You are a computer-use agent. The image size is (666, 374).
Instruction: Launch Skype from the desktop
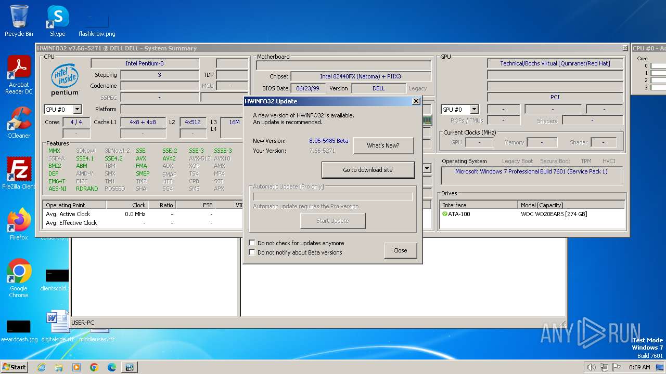[x=57, y=21]
